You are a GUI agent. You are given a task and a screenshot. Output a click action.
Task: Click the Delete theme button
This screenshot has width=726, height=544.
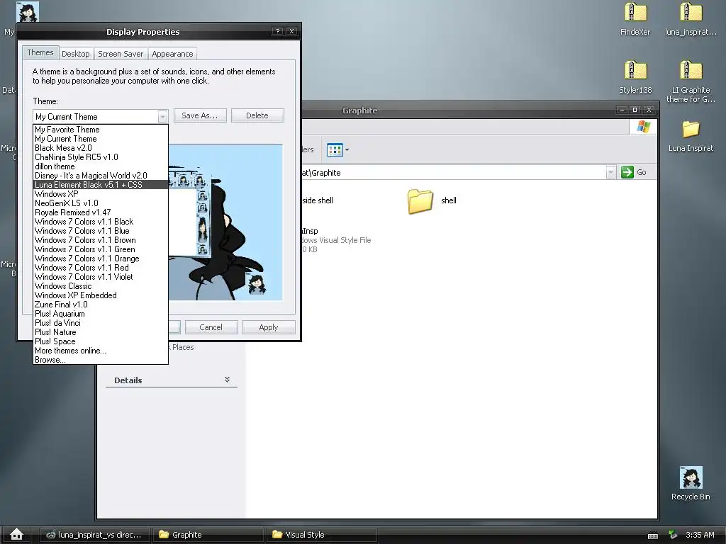pos(257,115)
